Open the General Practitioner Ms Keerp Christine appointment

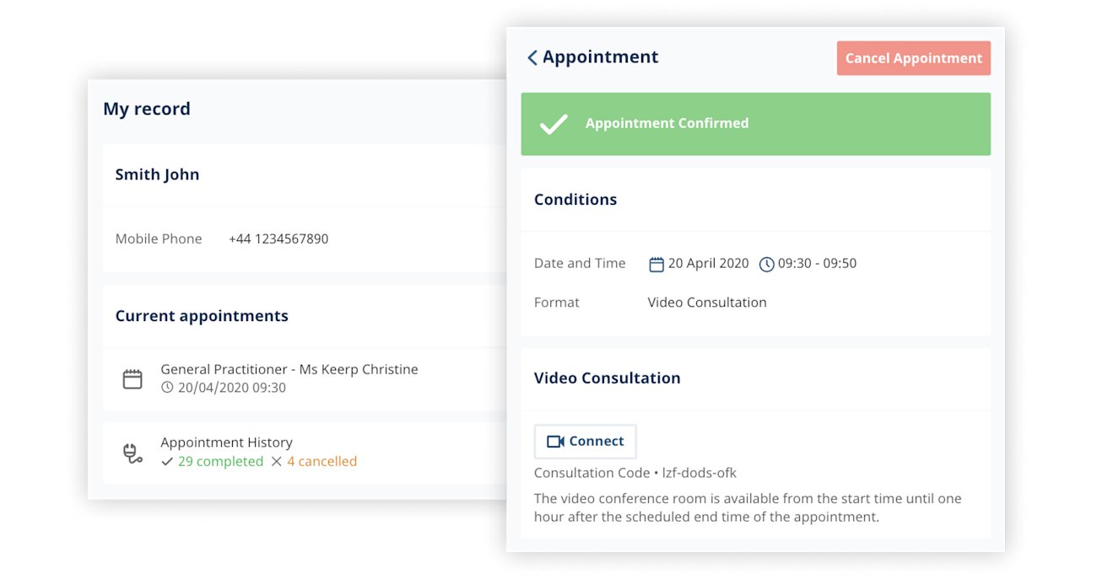[x=289, y=369]
